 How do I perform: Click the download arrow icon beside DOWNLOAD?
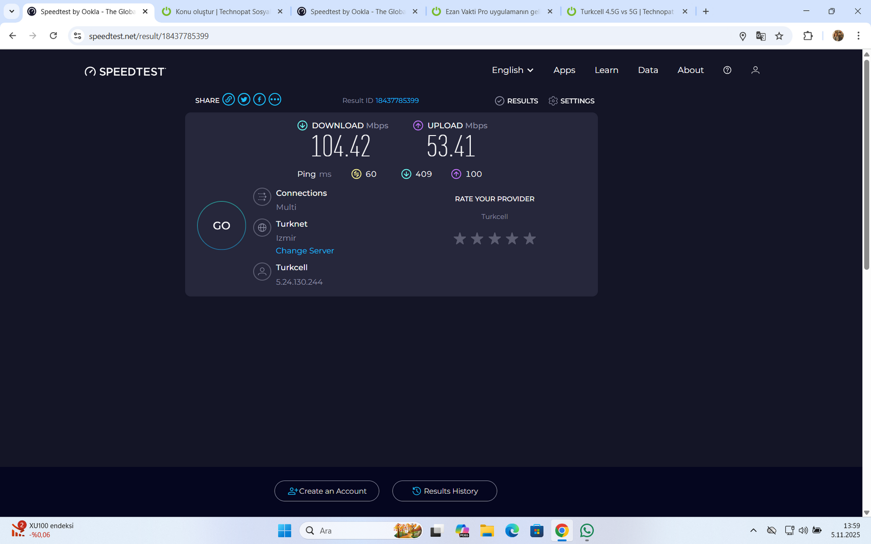point(302,125)
